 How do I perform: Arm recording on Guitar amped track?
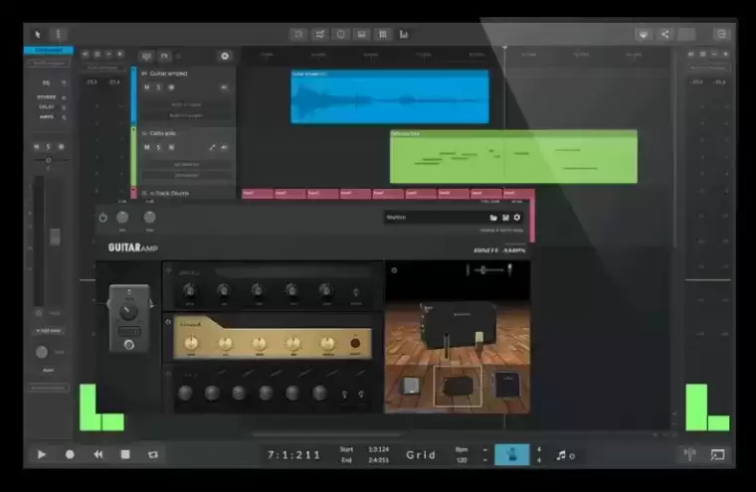click(x=171, y=87)
